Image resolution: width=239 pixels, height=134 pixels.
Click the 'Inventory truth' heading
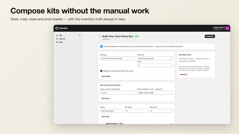coord(185,55)
